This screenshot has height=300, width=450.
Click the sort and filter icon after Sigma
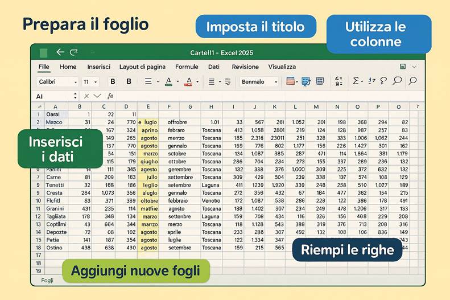coord(371,81)
